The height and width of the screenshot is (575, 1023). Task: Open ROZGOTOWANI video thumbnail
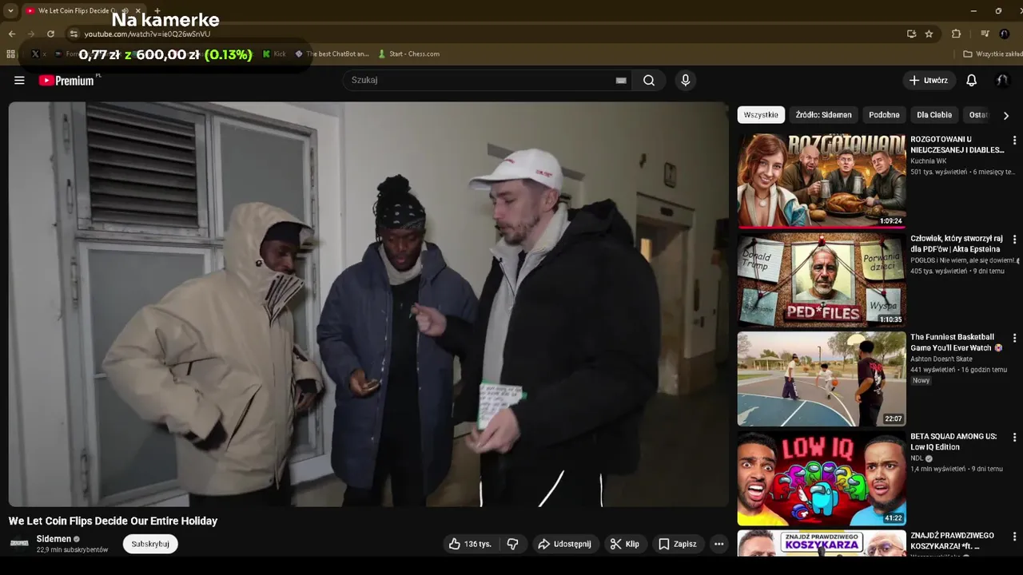tap(822, 180)
